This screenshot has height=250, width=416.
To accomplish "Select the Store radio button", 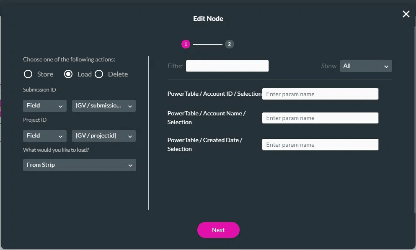I will (x=28, y=74).
